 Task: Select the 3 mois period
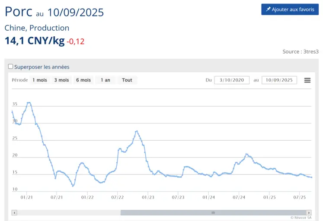coord(61,80)
